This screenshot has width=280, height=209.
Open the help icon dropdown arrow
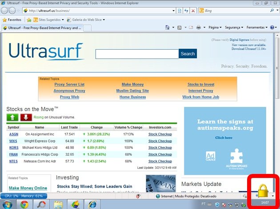(x=276, y=28)
